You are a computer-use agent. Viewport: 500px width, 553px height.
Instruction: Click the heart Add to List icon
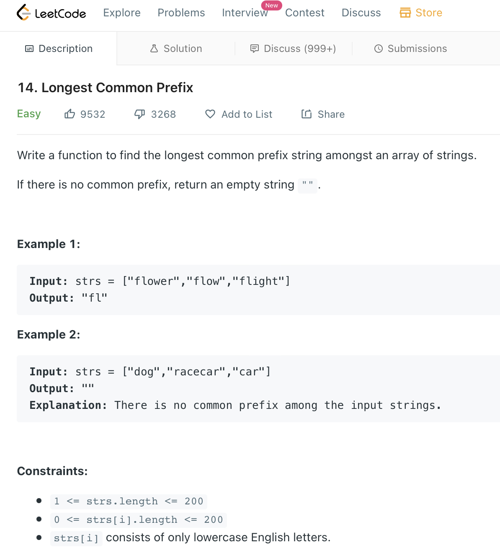pyautogui.click(x=210, y=114)
